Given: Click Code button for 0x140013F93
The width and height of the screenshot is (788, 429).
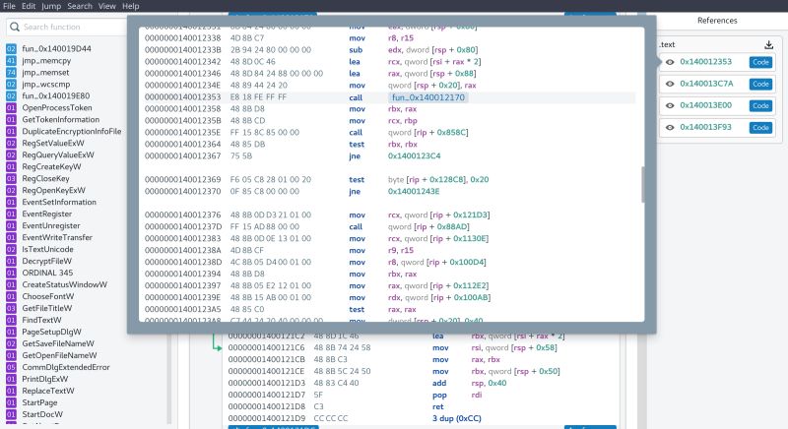Looking at the screenshot, I should coord(760,128).
